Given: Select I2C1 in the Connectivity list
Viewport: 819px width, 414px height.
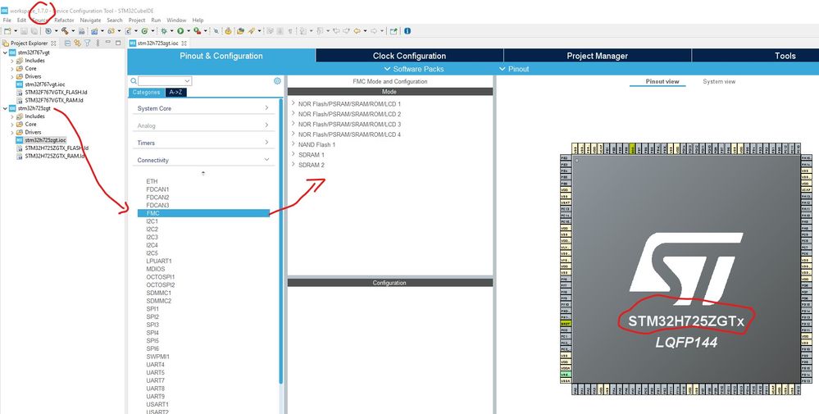Looking at the screenshot, I should pos(152,221).
